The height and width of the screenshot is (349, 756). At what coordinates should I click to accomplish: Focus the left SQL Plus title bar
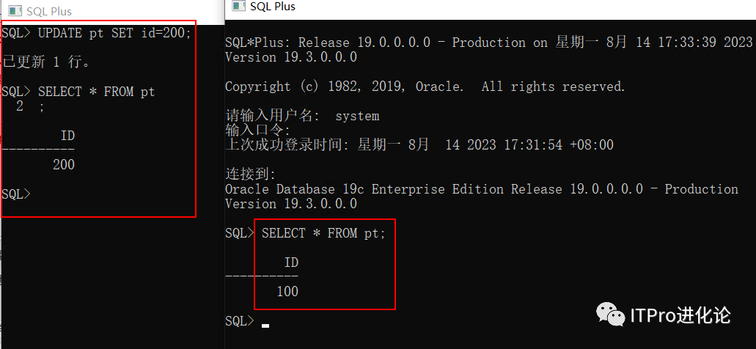[x=110, y=11]
